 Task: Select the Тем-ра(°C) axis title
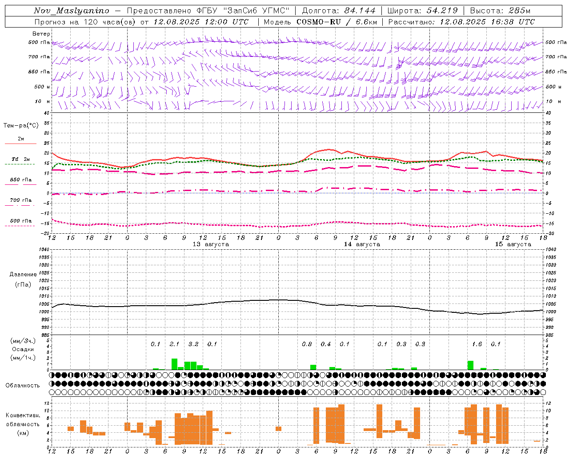tap(21, 126)
